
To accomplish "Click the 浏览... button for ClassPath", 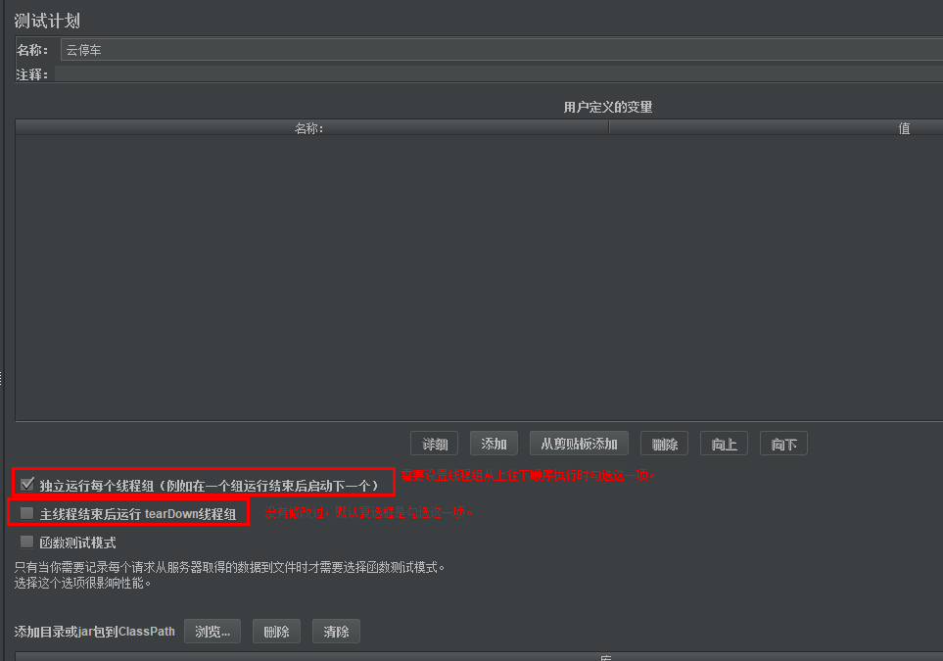I will 212,632.
